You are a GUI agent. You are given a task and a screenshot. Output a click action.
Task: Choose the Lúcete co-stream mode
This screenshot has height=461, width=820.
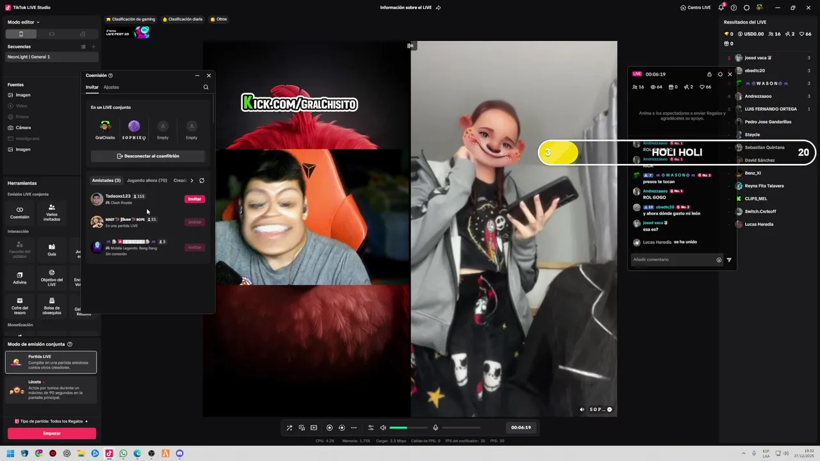pos(51,390)
